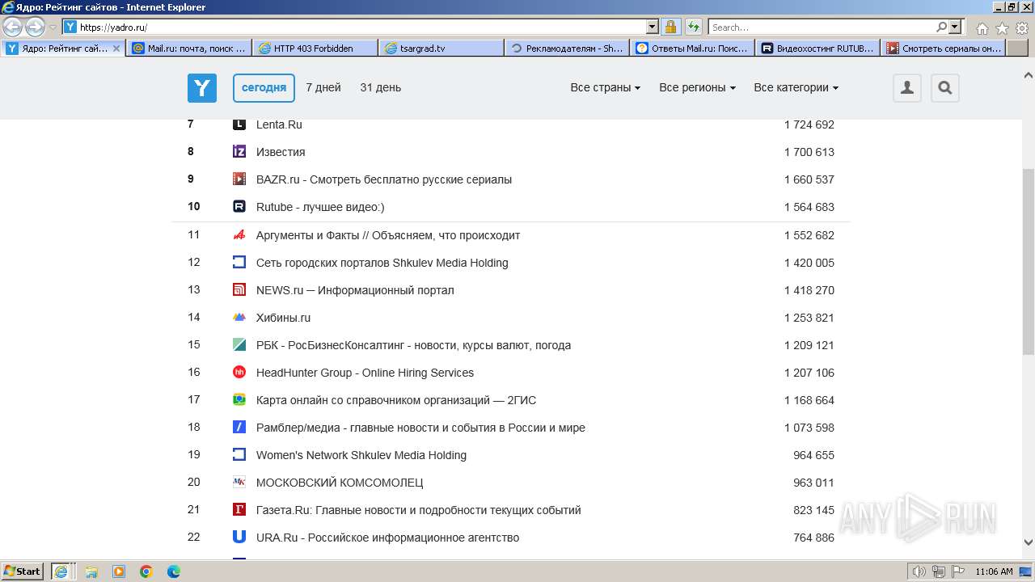
Task: Open the IE Home icon
Action: coord(982,28)
